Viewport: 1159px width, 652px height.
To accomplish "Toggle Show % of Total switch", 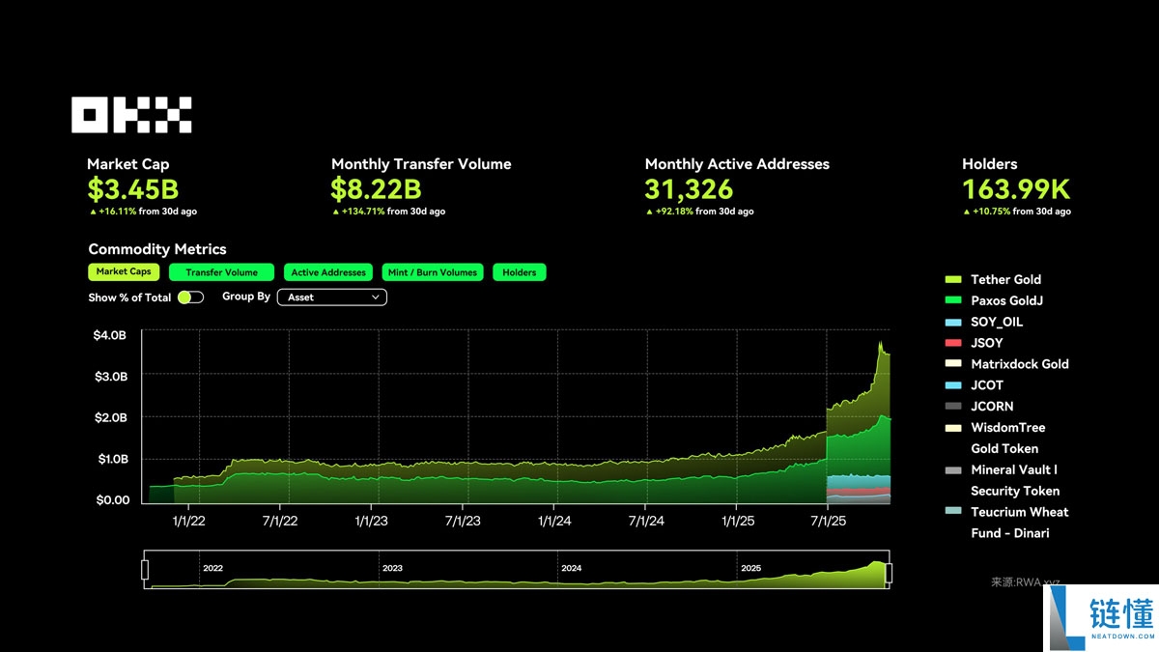I will [190, 298].
